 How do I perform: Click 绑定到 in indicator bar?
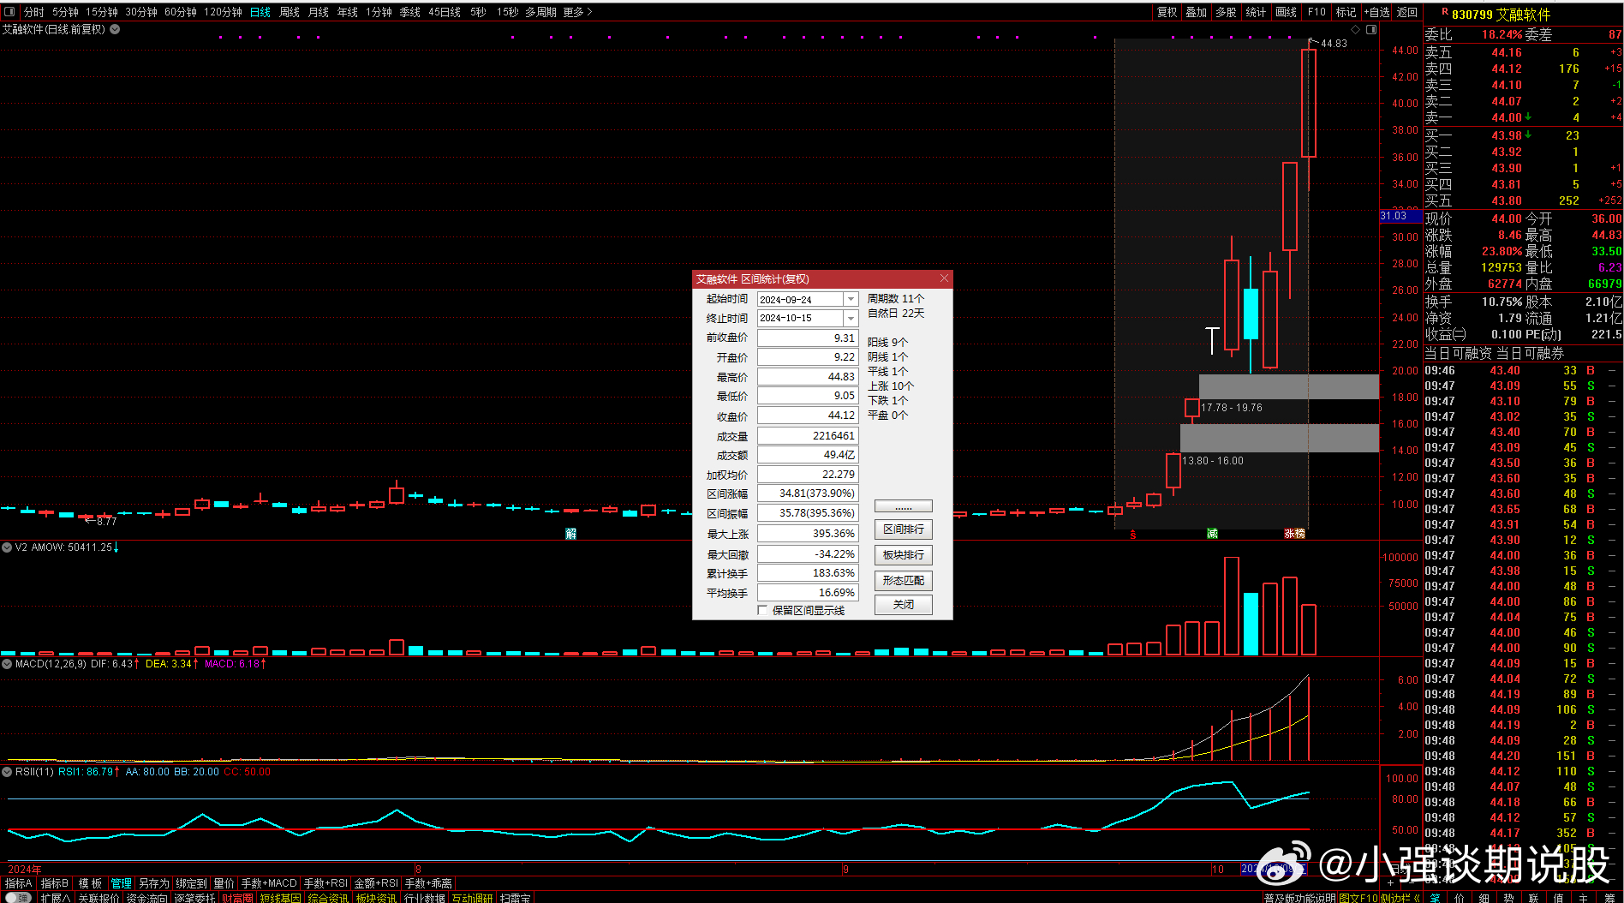click(x=191, y=883)
